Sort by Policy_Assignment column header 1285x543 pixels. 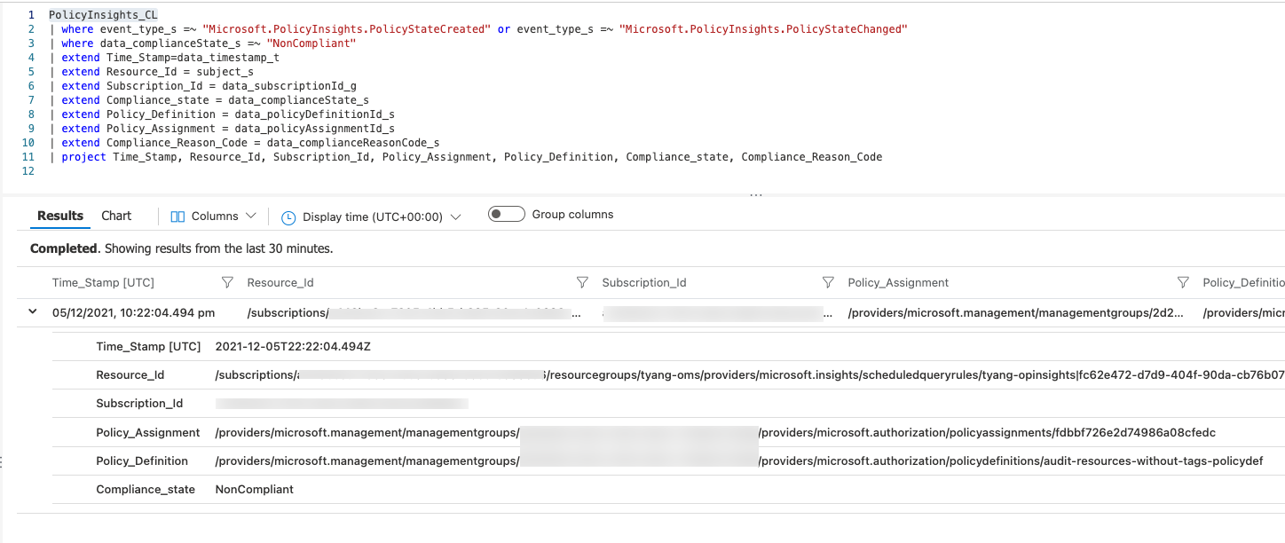898,282
